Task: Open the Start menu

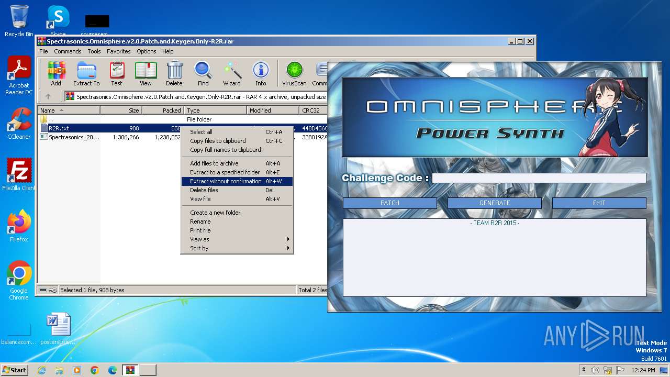Action: click(x=15, y=370)
